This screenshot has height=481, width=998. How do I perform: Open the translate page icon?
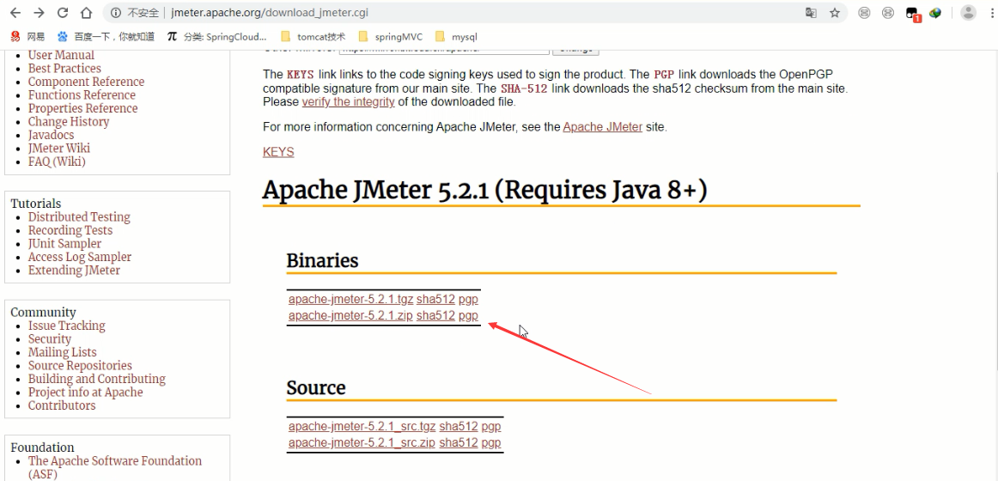click(811, 13)
